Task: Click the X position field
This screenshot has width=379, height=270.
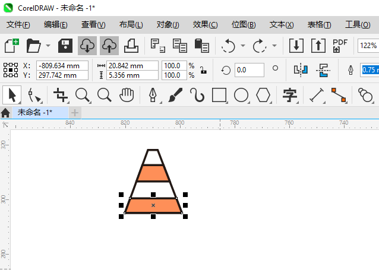Action: 62,66
